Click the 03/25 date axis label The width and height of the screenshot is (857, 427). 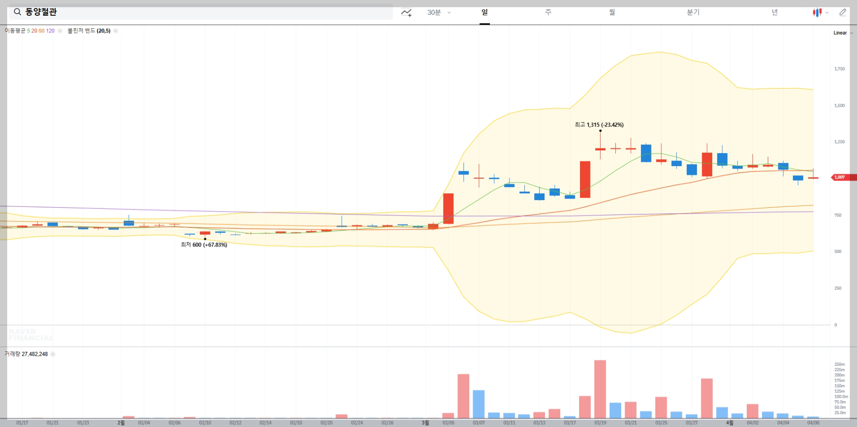(x=661, y=423)
